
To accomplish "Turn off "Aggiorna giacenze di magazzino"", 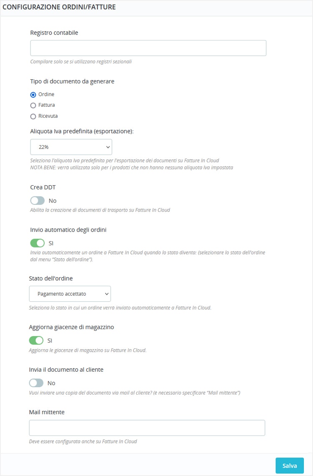I will [x=37, y=340].
